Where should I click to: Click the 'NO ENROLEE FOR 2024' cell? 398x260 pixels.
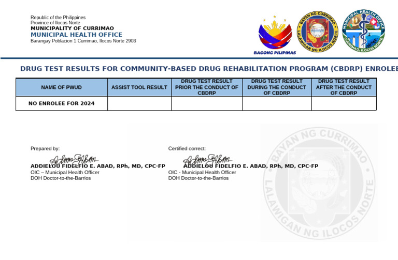pos(62,103)
